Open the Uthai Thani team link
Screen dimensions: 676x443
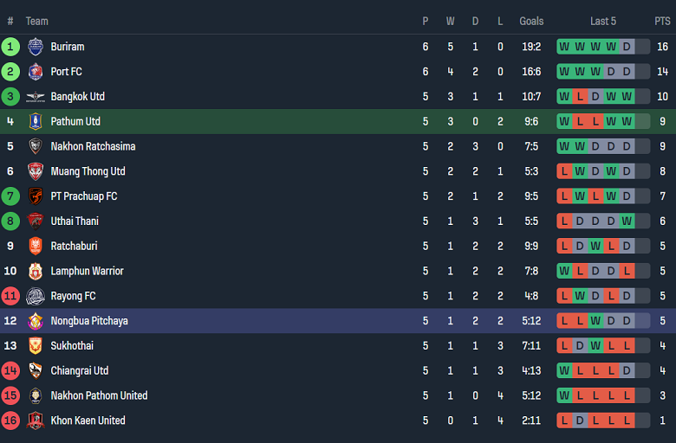click(75, 221)
